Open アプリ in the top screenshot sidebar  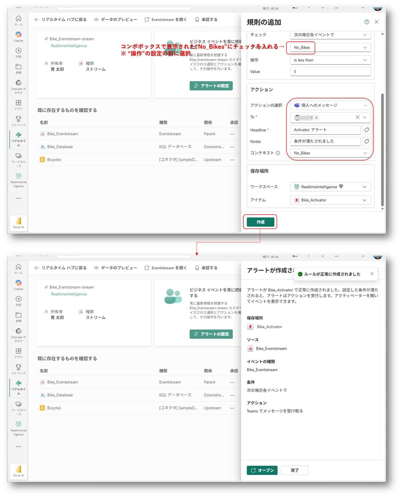(x=18, y=104)
